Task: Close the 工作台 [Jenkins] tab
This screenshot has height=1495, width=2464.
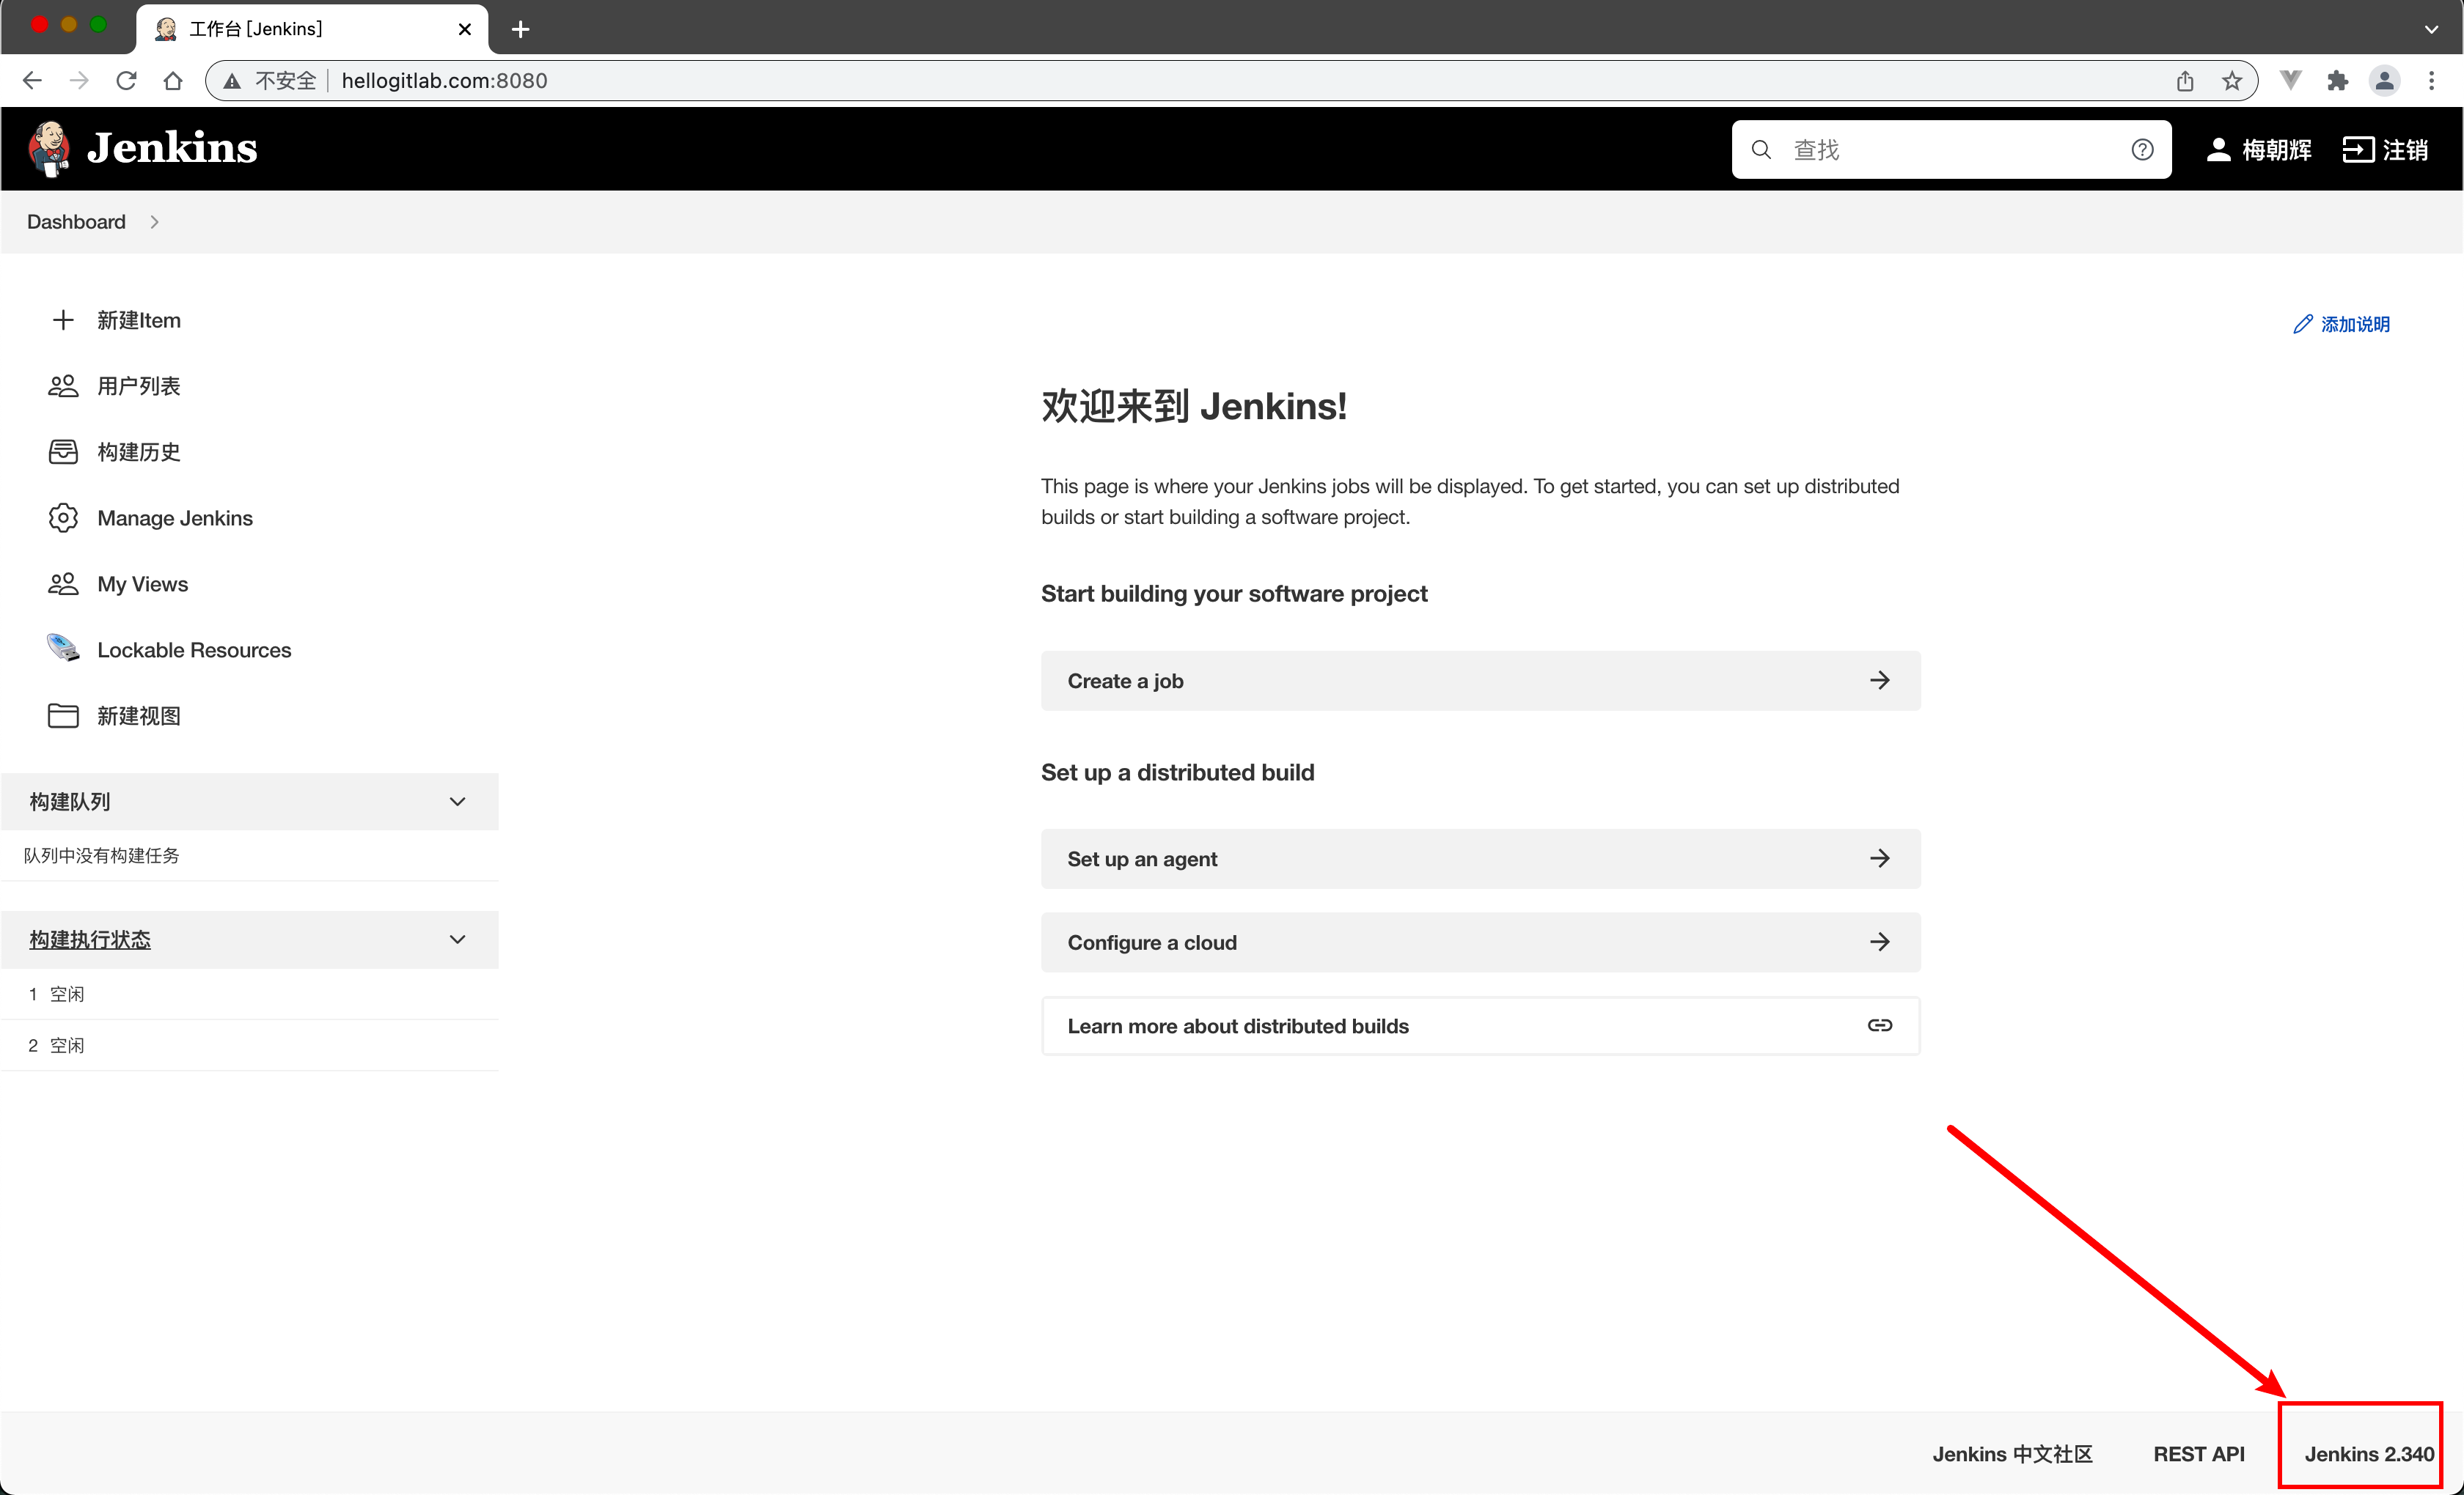Action: [x=464, y=30]
